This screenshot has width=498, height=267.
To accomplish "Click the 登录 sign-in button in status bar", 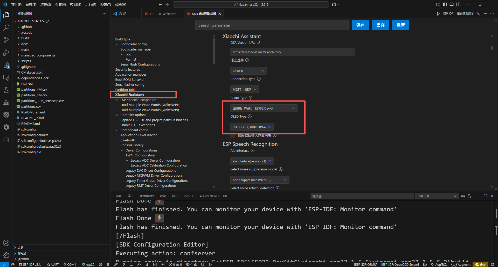I will (480, 264).
